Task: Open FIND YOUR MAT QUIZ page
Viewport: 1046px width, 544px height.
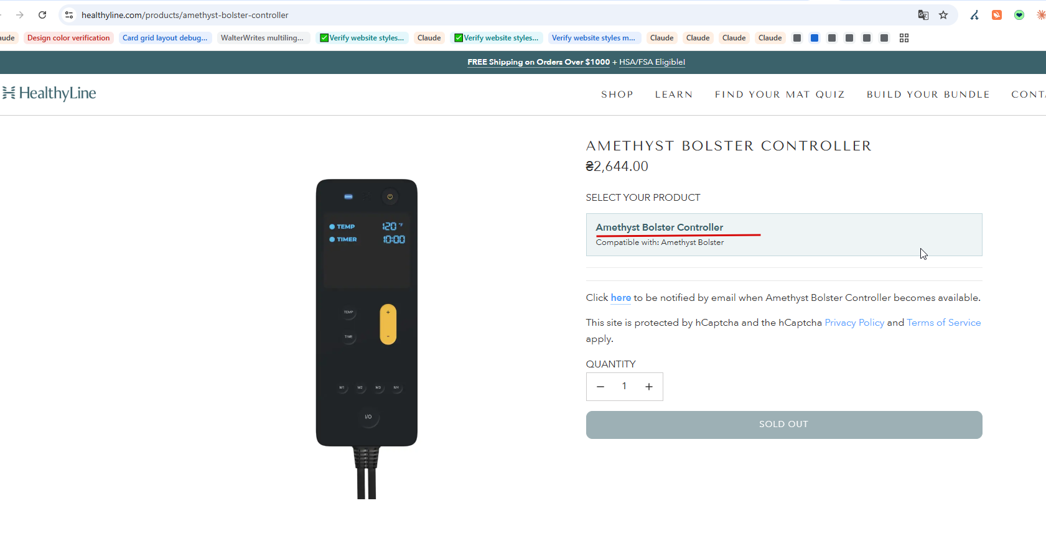Action: coord(779,95)
